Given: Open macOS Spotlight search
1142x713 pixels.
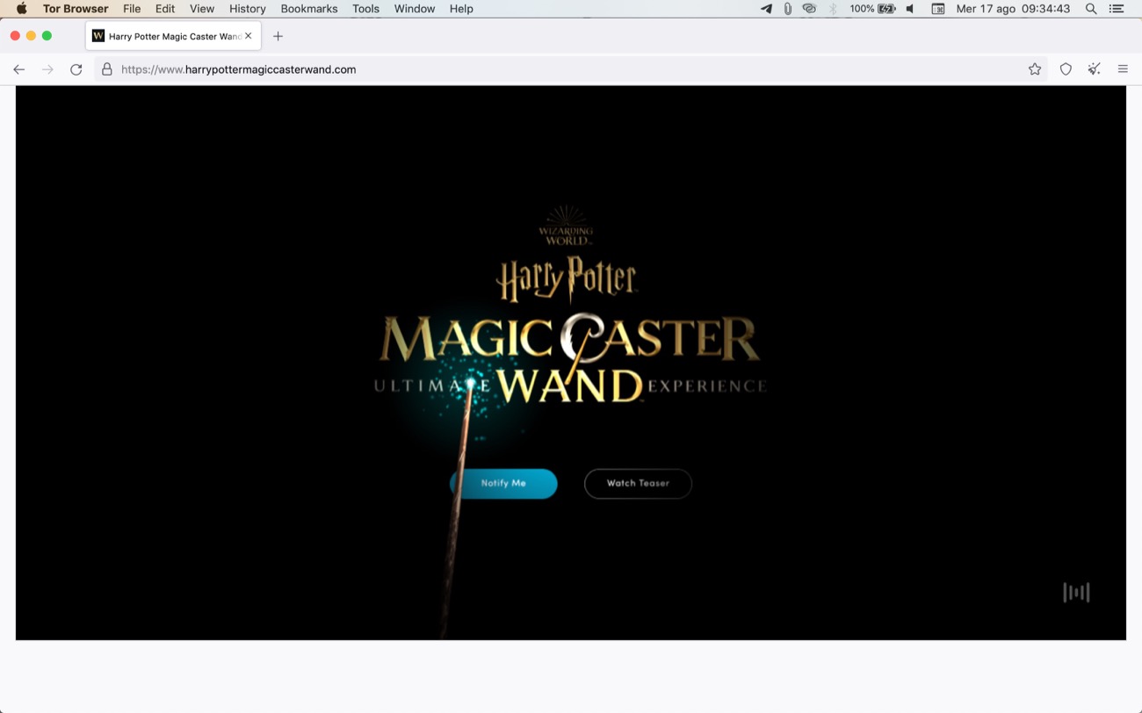Looking at the screenshot, I should (x=1091, y=9).
